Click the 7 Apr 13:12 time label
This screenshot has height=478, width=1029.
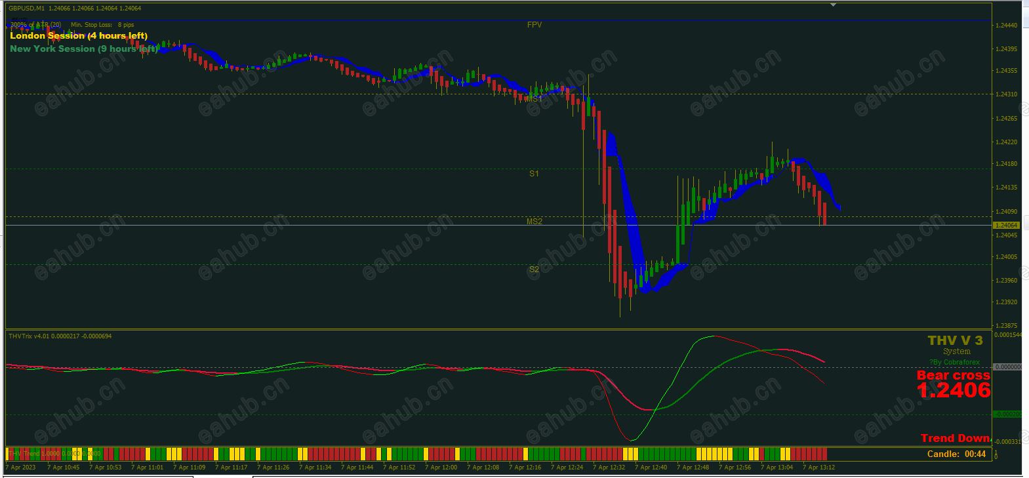pyautogui.click(x=819, y=468)
